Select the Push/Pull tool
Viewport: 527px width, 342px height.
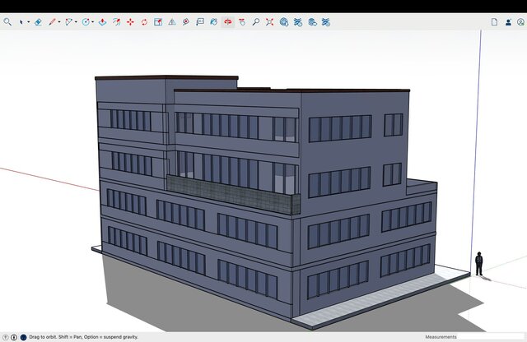click(x=102, y=22)
